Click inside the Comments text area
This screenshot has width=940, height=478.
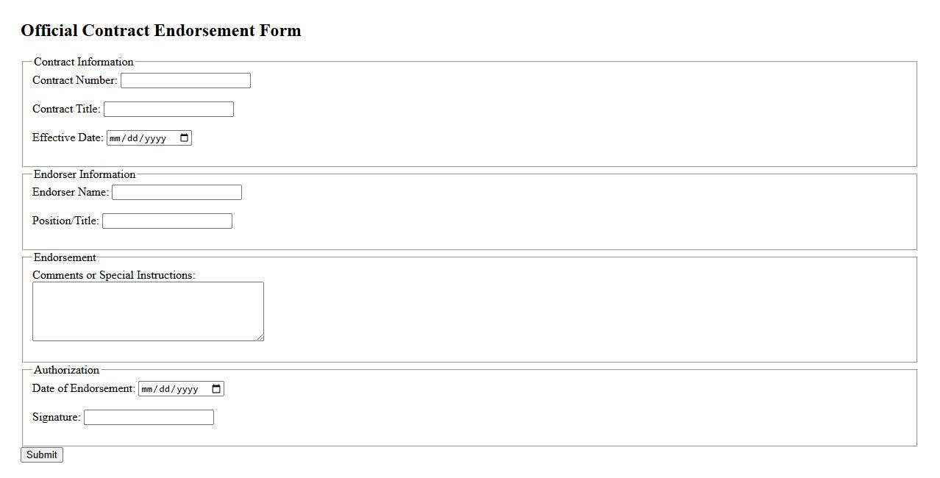(148, 311)
